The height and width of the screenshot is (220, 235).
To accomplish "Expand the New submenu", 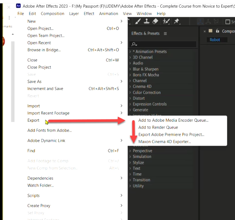I will pos(75,21).
